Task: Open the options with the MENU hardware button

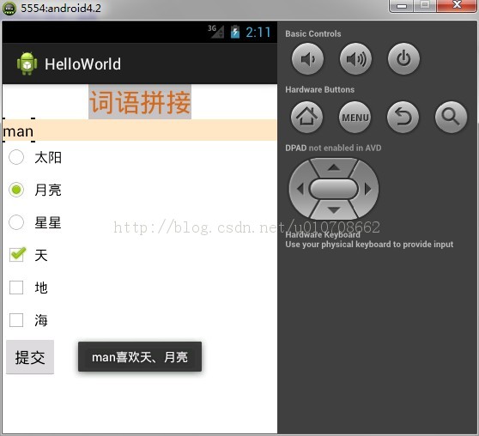Action: (355, 117)
